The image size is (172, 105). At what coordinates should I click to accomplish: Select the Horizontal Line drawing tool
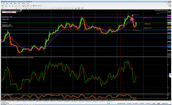pyautogui.click(x=11, y=8)
